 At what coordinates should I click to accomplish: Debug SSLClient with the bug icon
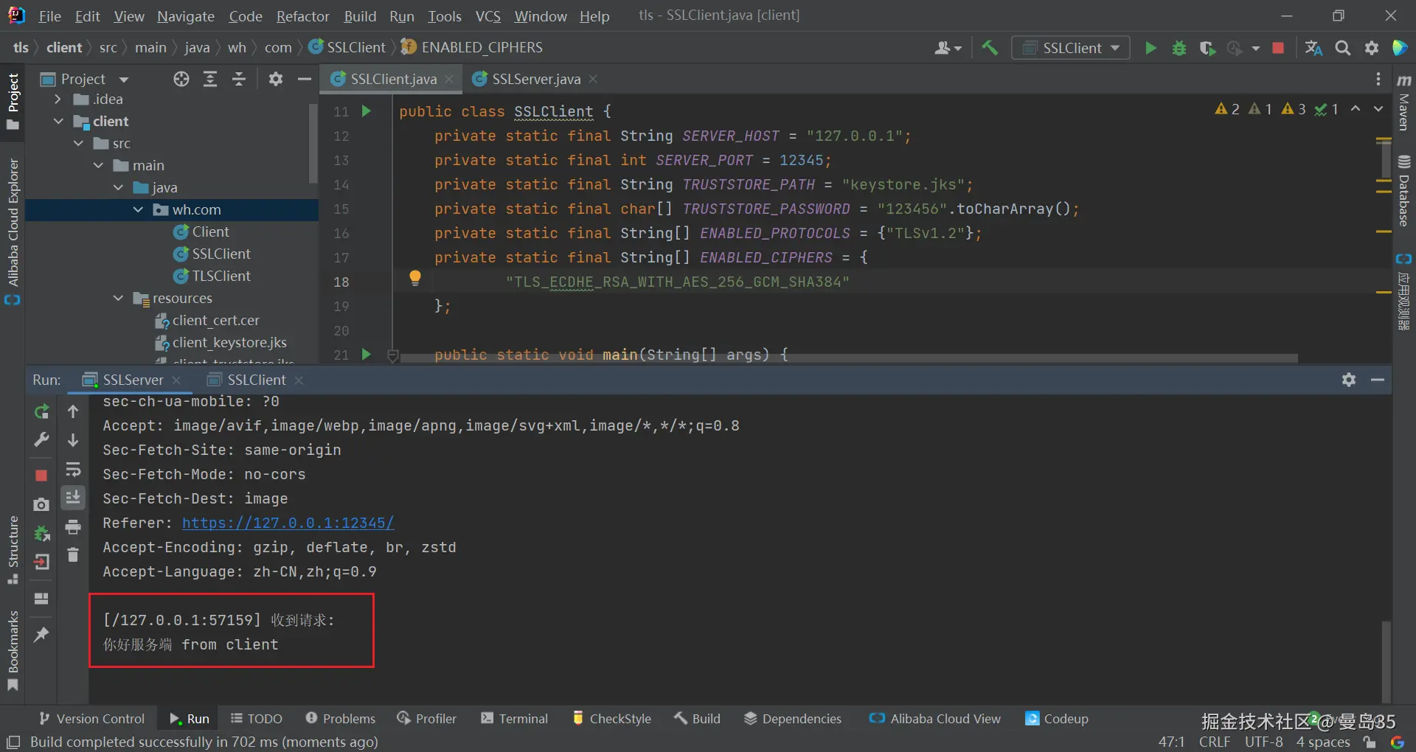point(1179,48)
